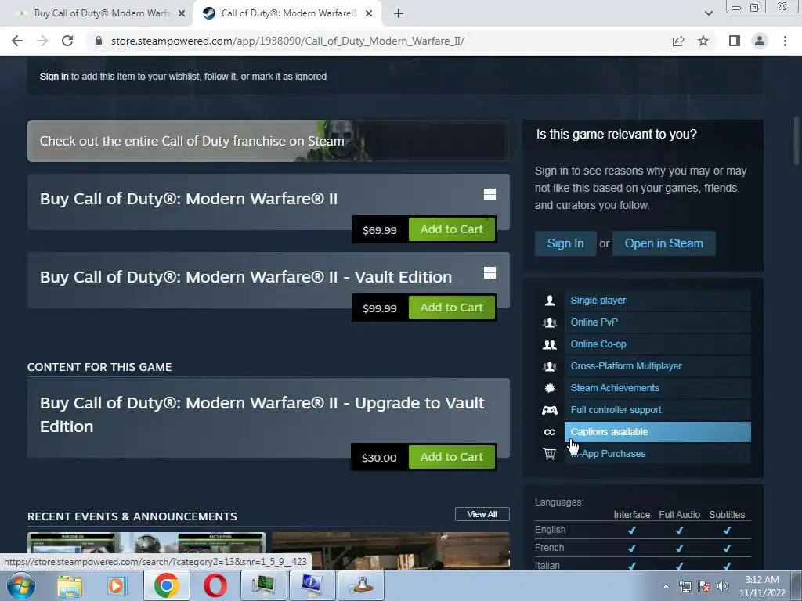This screenshot has width=802, height=601.
Task: Open the Chrome profile avatar
Action: pos(760,41)
